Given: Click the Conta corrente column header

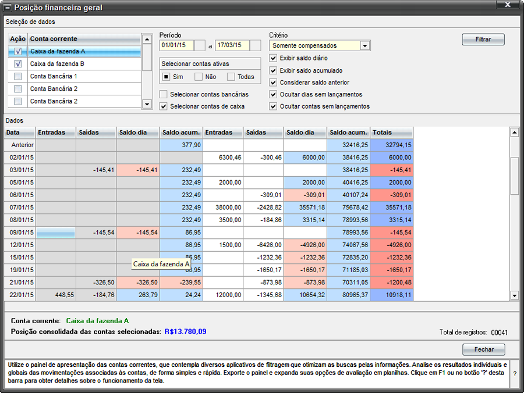Looking at the screenshot, I should (x=84, y=39).
